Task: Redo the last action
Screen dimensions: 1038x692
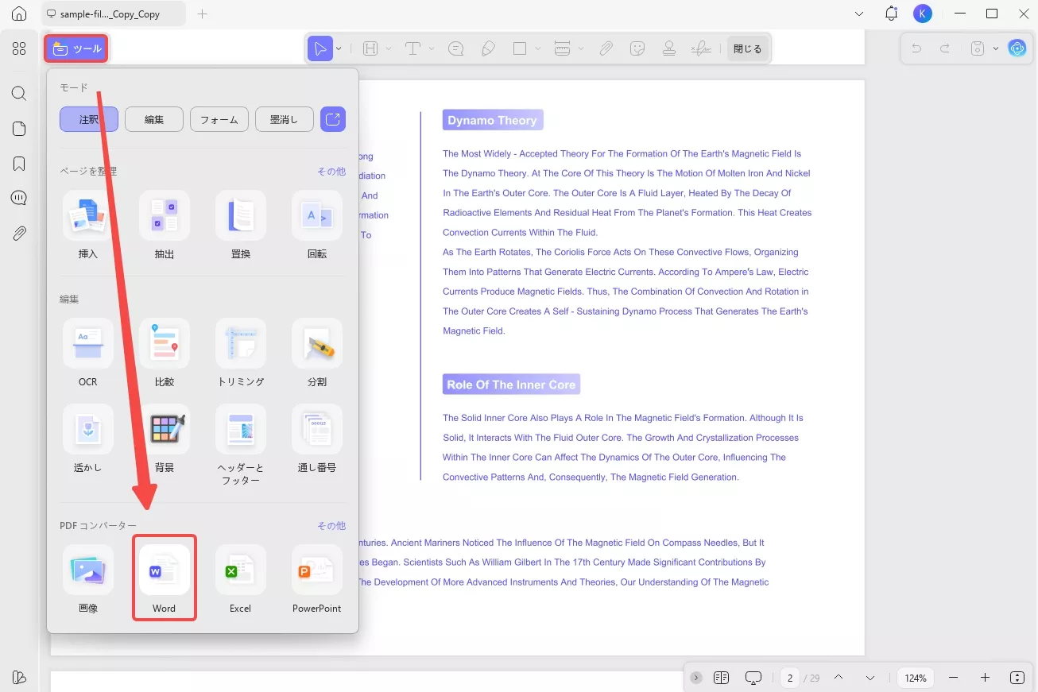Action: click(x=945, y=48)
